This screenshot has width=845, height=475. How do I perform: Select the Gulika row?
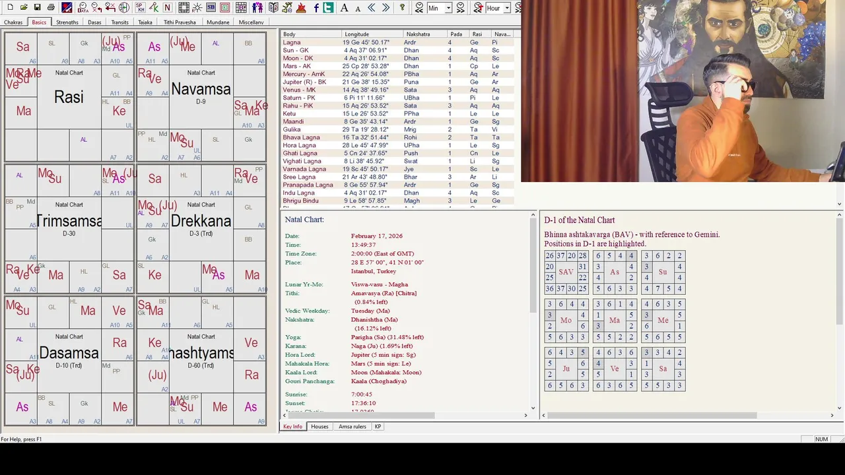(396, 129)
